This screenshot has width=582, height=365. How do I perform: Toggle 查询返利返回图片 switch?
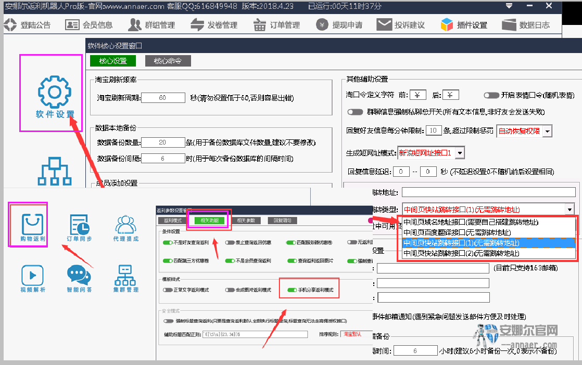pyautogui.click(x=293, y=261)
